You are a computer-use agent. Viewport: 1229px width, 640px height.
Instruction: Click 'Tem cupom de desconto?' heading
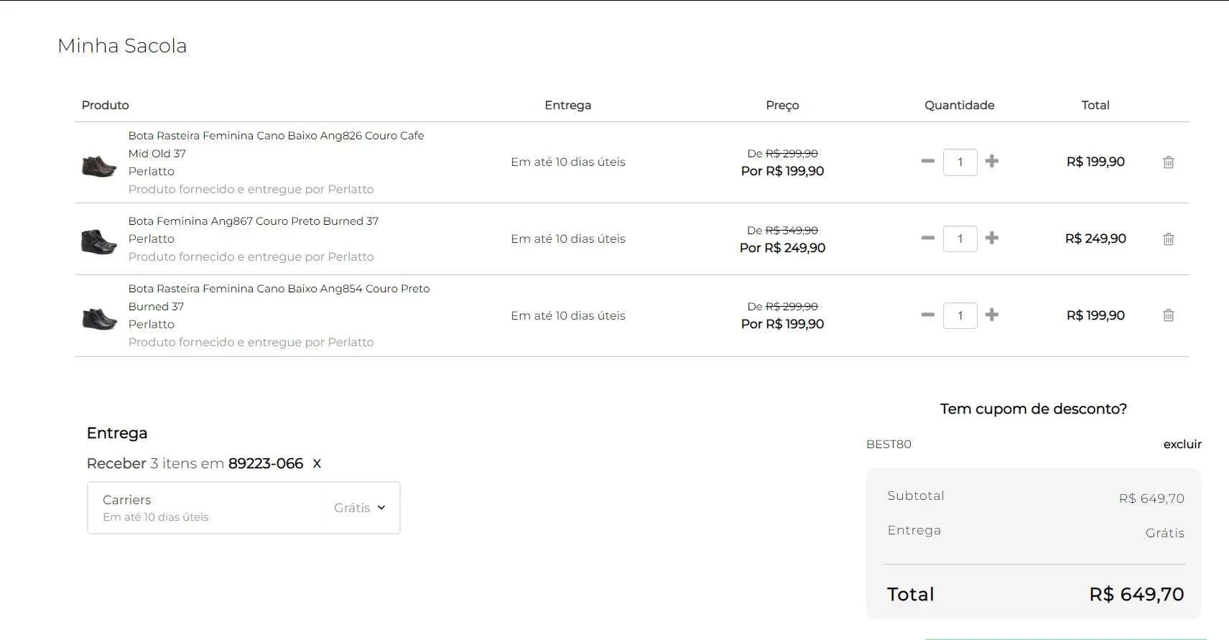1033,409
